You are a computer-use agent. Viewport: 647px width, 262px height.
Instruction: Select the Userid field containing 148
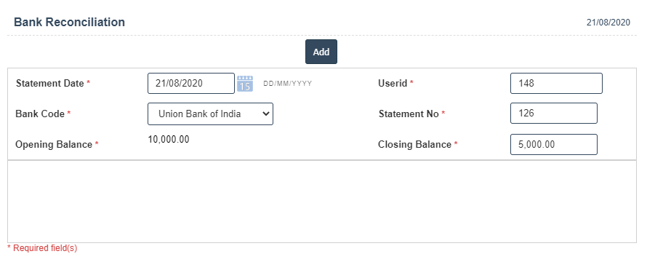click(556, 84)
